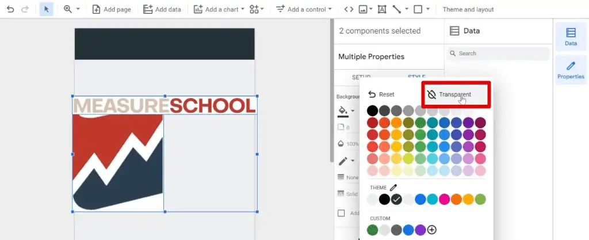Switch to the SETUP tab
The image size is (589, 240).
(x=361, y=77)
